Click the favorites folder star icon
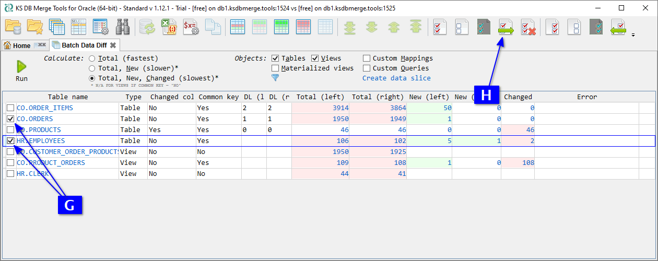This screenshot has width=658, height=261. (x=34, y=27)
